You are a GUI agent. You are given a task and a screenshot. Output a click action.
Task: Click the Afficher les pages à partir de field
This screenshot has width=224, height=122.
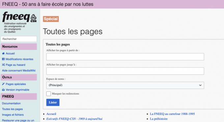coord(125,57)
